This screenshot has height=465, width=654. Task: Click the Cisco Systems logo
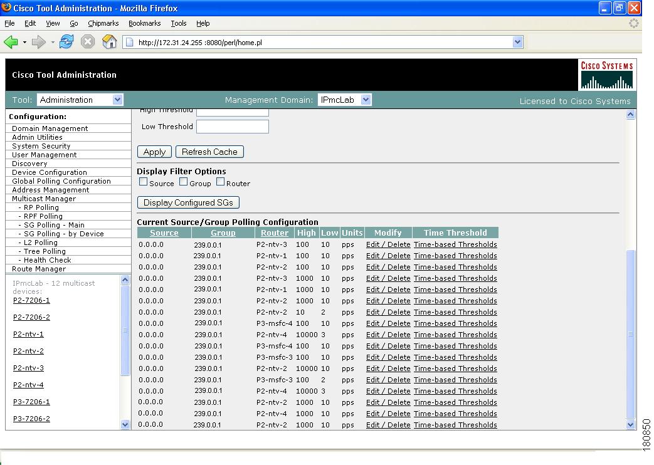pyautogui.click(x=607, y=75)
